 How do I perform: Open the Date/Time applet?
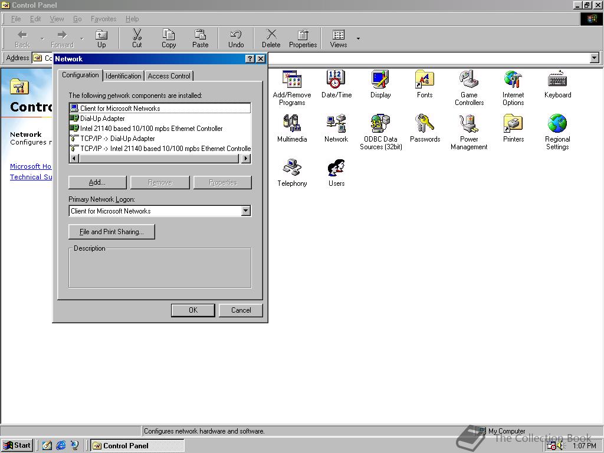click(336, 84)
